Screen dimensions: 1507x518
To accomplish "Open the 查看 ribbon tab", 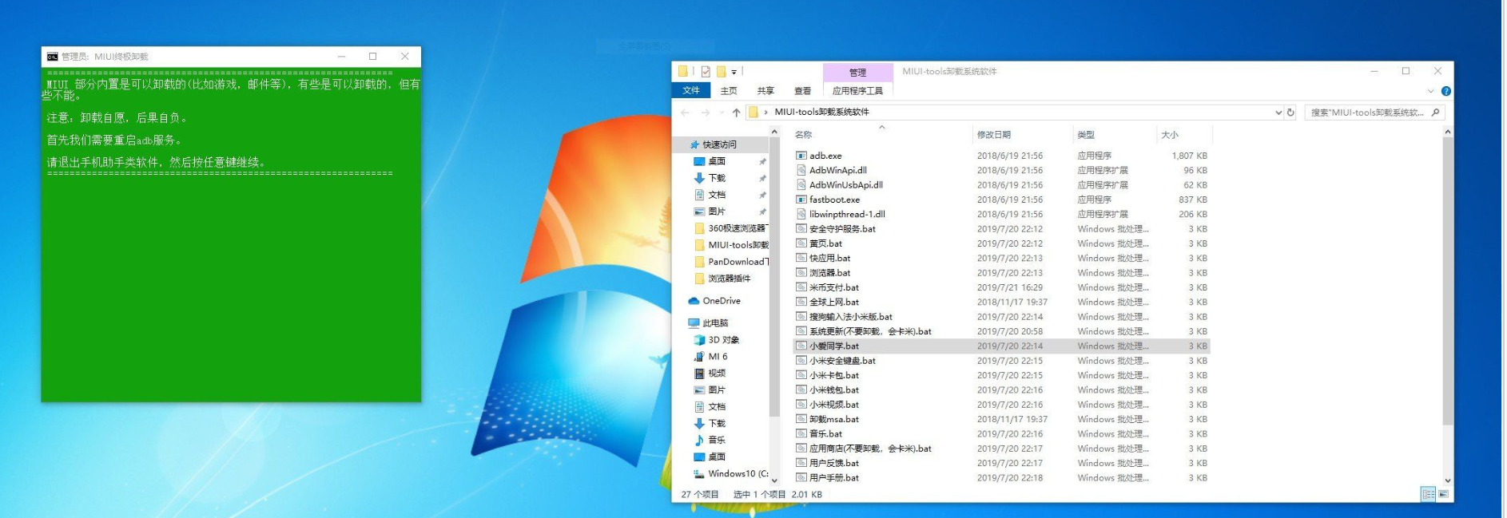I will (x=802, y=91).
